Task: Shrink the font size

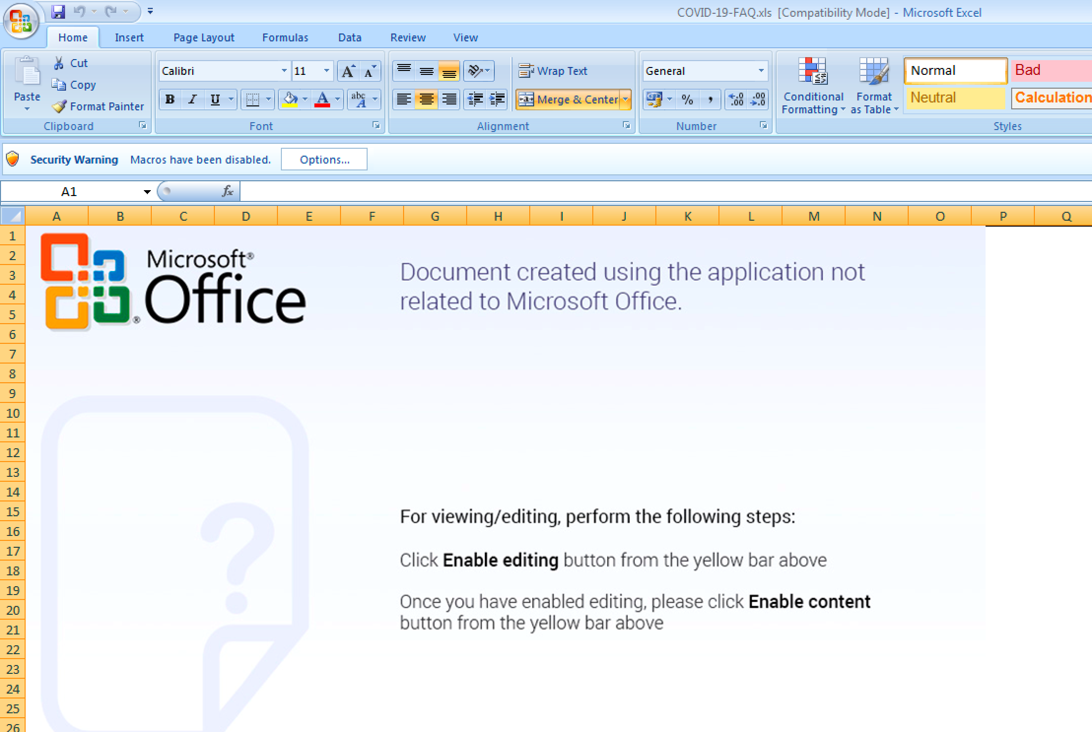Action: point(370,71)
